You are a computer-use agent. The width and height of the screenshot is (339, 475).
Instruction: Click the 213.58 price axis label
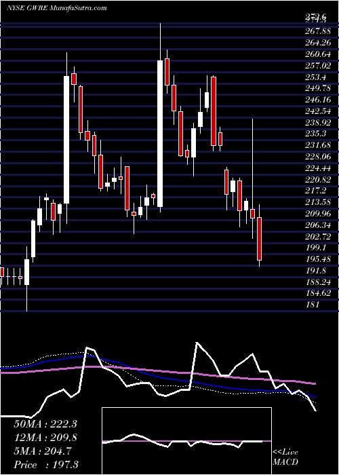(319, 202)
